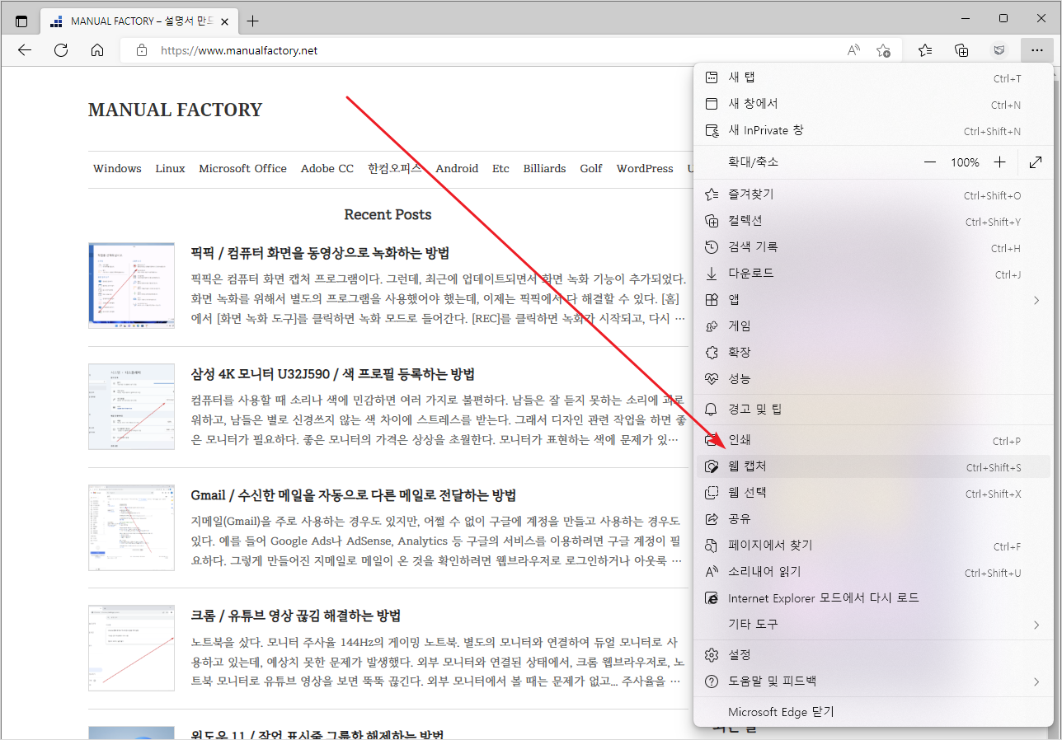Viewport: 1062px width, 740px height.
Task: Open 게임 menu item
Action: point(873,326)
